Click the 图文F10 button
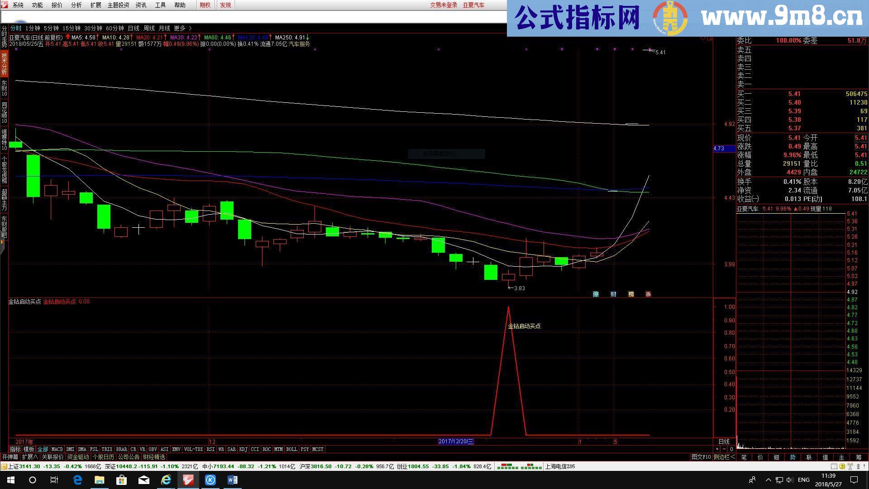869x489 pixels. (x=702, y=457)
